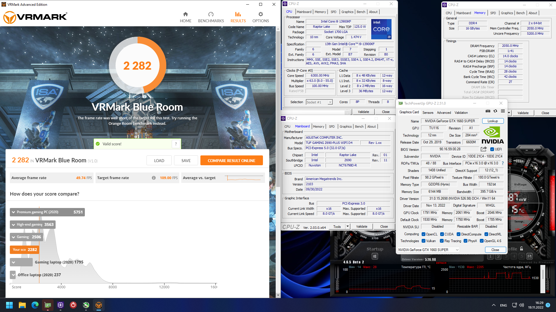This screenshot has width=556, height=312.
Task: Open VRMark HOME section
Action: (185, 17)
